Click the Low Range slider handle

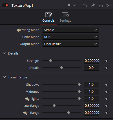point(54,106)
